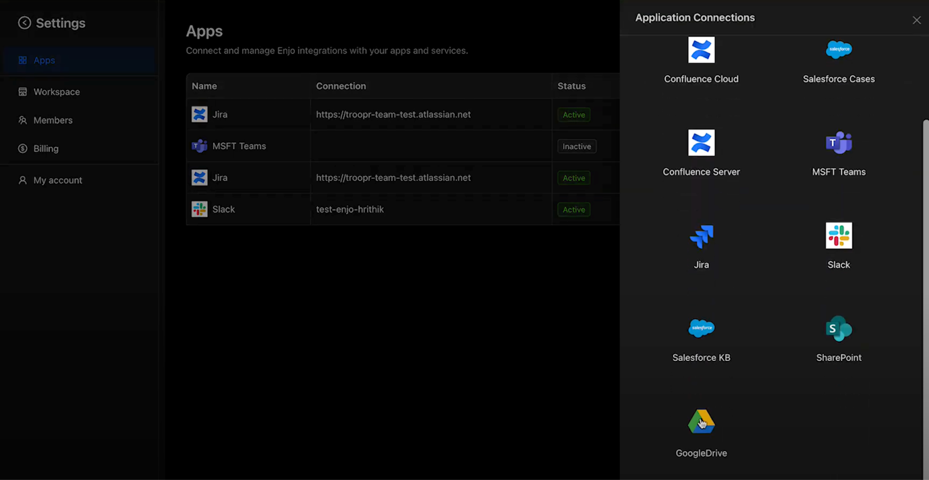
Task: Click the Slack name in the Apps table
Action: 224,210
